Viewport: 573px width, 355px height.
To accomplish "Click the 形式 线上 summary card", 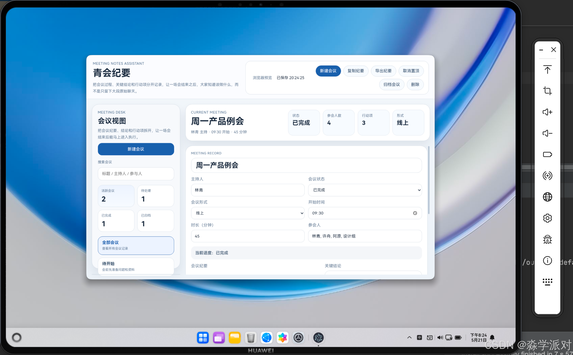I will pyautogui.click(x=408, y=123).
